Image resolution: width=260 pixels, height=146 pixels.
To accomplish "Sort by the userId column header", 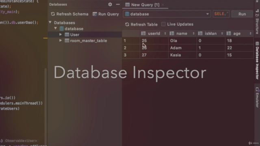I will 154,33.
